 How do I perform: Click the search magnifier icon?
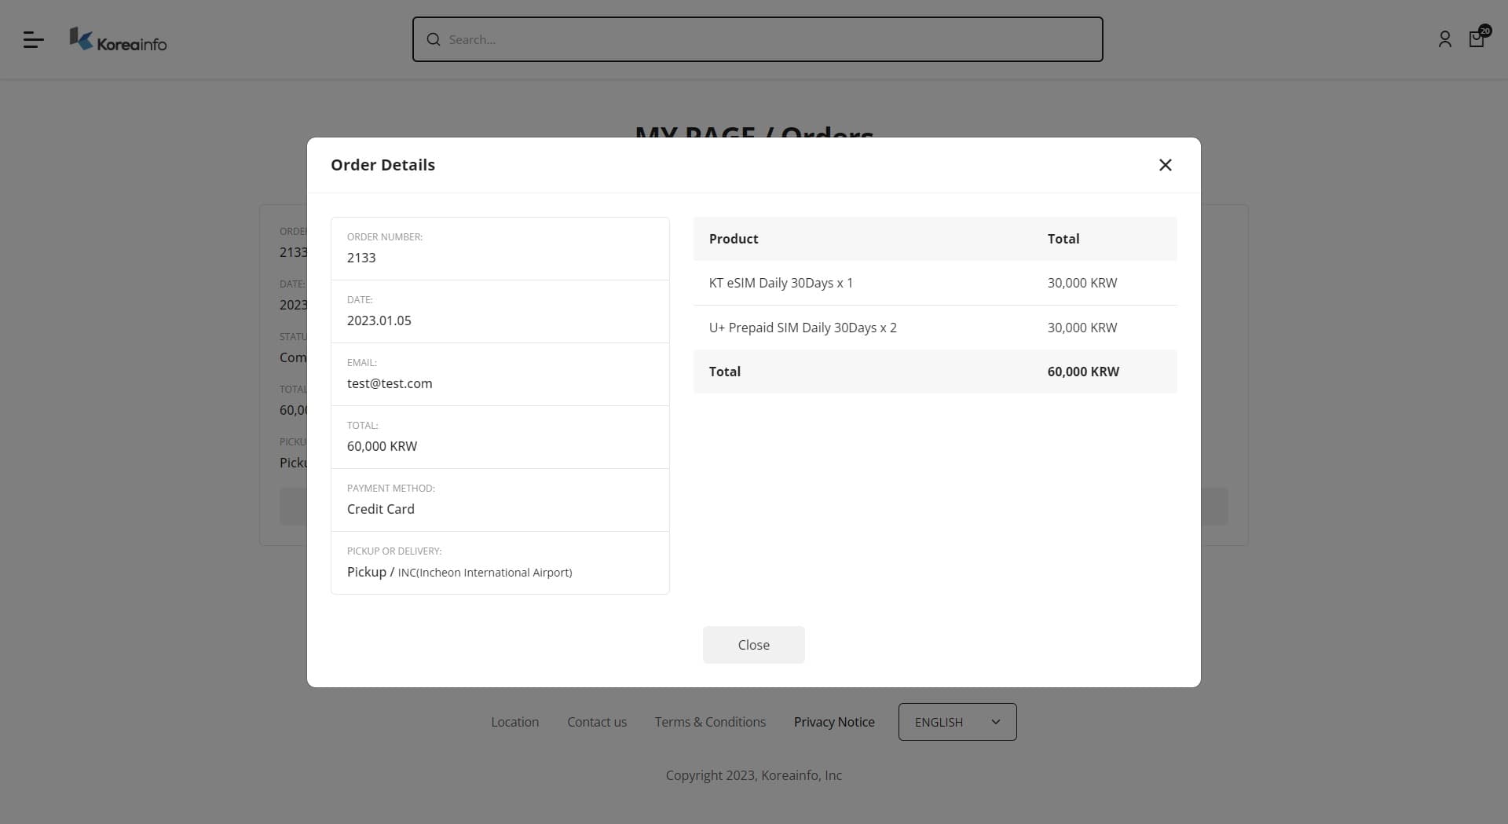click(x=434, y=39)
